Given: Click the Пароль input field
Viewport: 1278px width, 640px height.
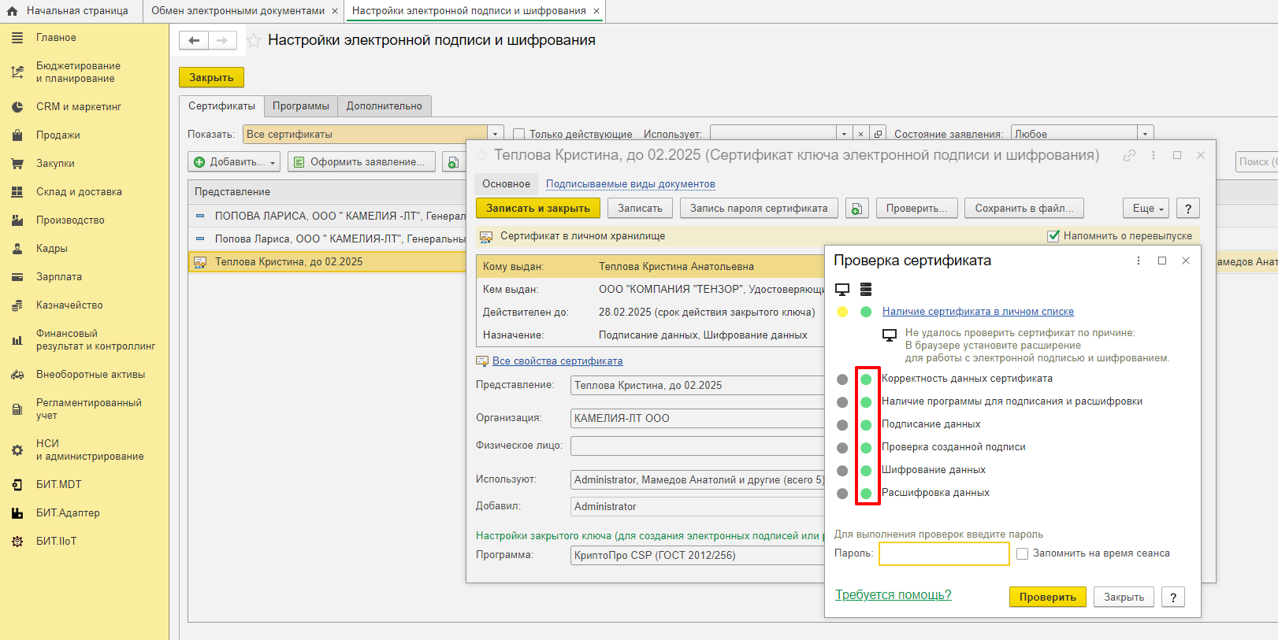Looking at the screenshot, I should click(944, 554).
